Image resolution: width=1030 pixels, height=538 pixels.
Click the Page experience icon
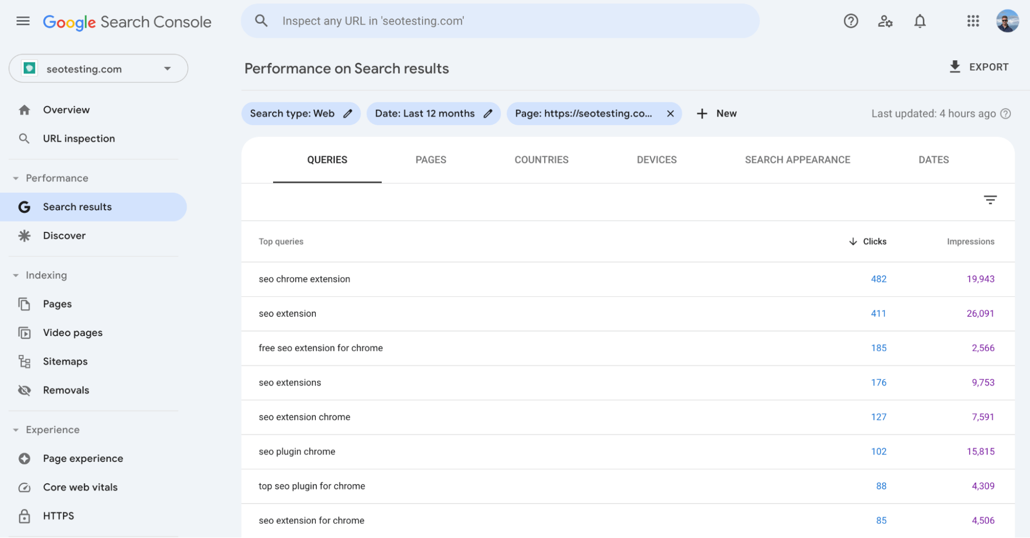(24, 459)
